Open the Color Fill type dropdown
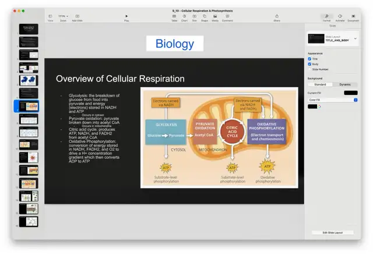This screenshot has width=373, height=255. point(333,100)
